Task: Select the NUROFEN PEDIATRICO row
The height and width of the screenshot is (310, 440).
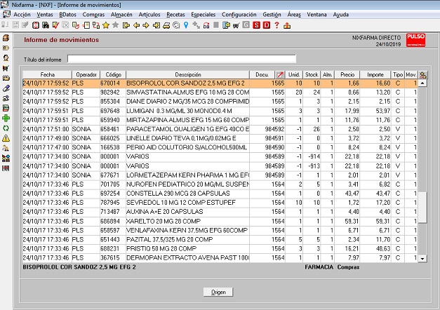Action: (x=220, y=184)
